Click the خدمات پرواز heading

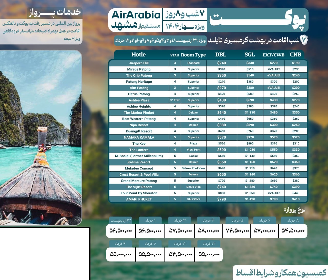(55, 12)
